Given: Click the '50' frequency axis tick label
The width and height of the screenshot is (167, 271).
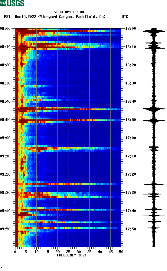Looking at the screenshot, I should tap(121, 252).
